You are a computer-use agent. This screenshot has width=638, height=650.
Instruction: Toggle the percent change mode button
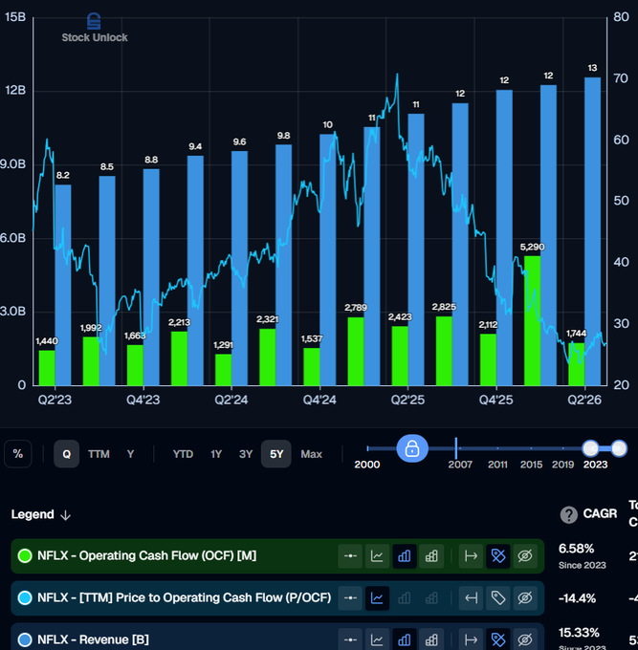tap(18, 454)
